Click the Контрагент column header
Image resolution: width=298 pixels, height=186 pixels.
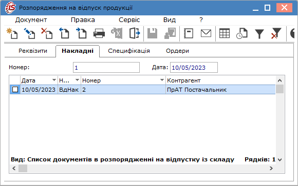tap(220, 80)
